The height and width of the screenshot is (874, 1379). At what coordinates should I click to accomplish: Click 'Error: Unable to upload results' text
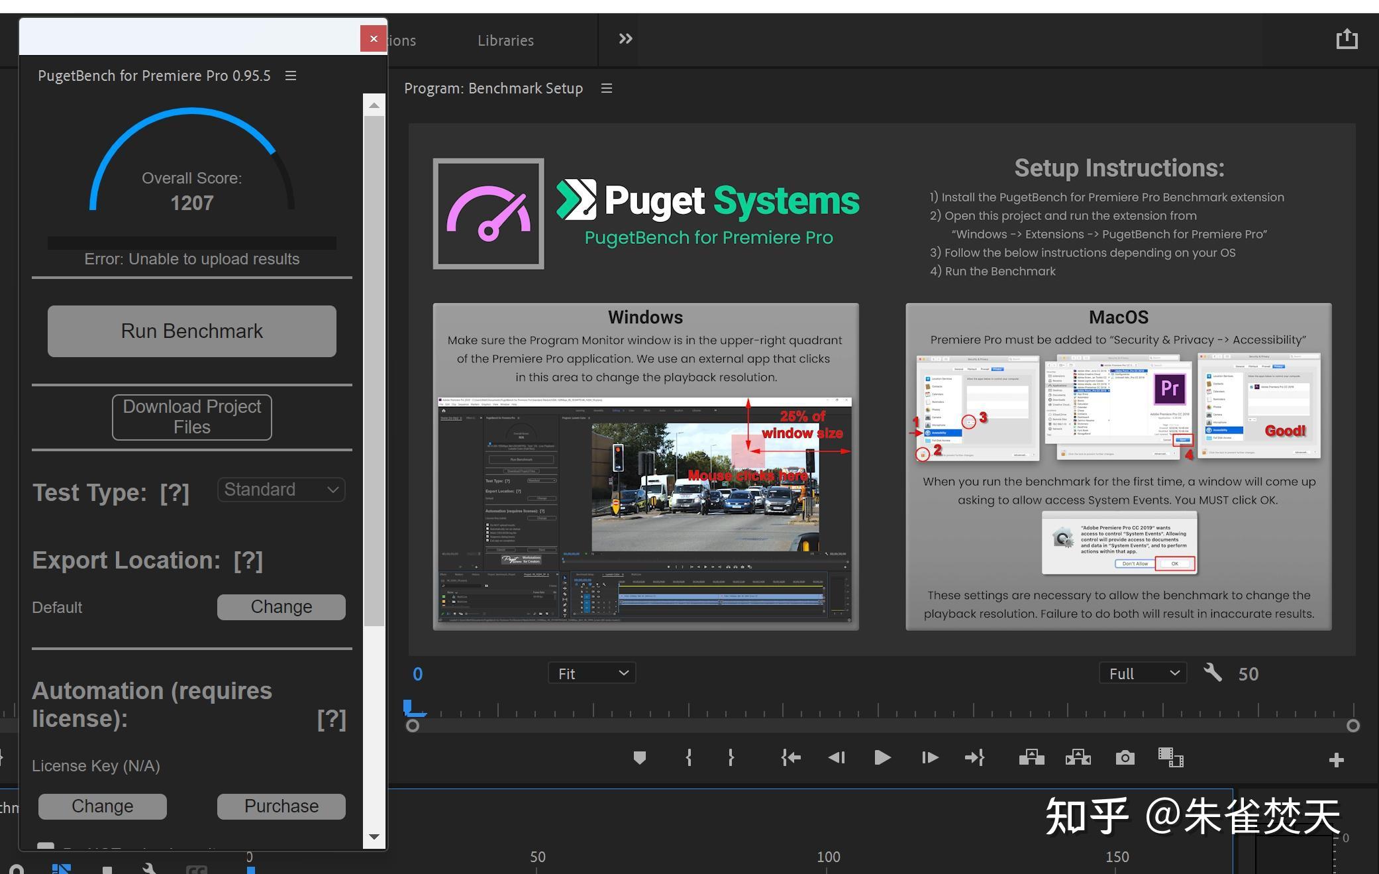(192, 259)
